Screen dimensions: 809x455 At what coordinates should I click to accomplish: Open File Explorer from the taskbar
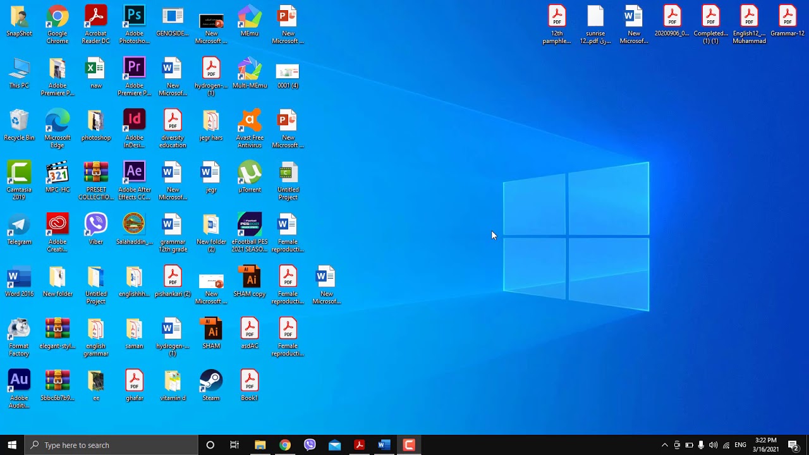260,445
